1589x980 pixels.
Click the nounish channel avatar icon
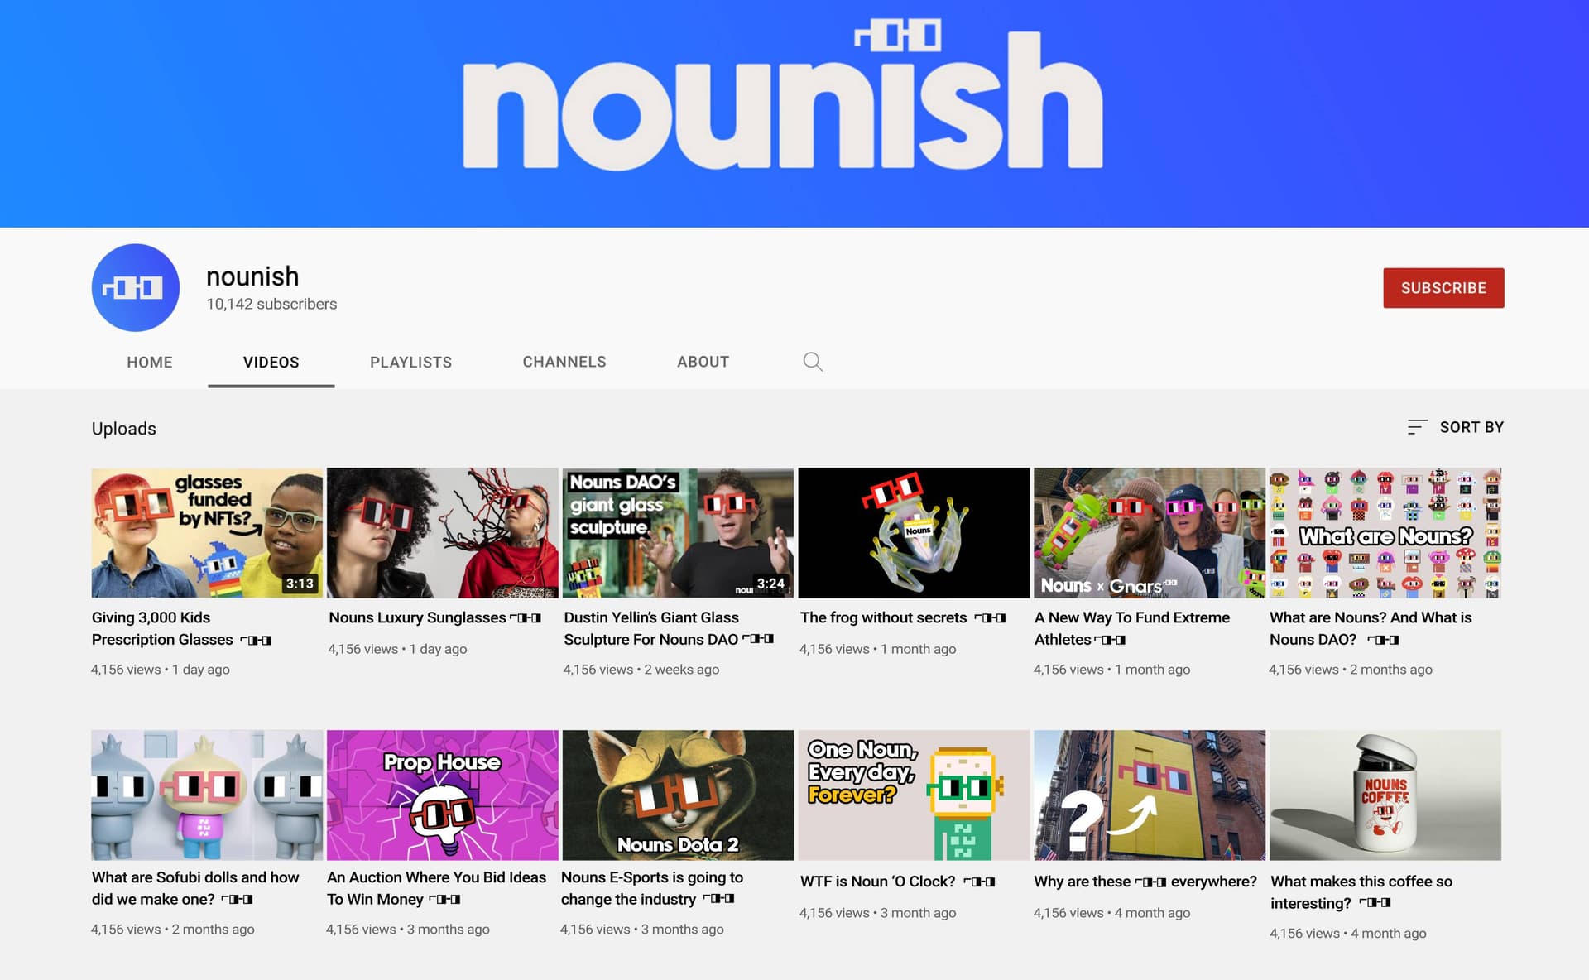coord(136,287)
